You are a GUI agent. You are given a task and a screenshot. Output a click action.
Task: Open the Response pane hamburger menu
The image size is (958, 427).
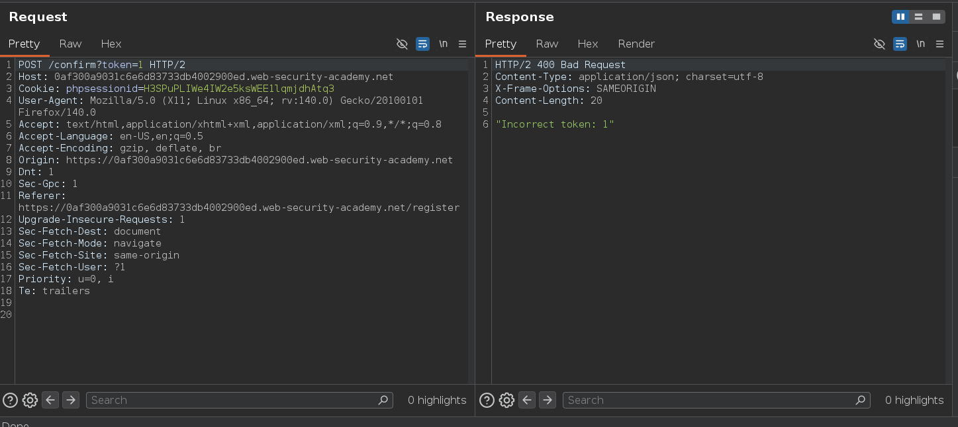[x=939, y=44]
